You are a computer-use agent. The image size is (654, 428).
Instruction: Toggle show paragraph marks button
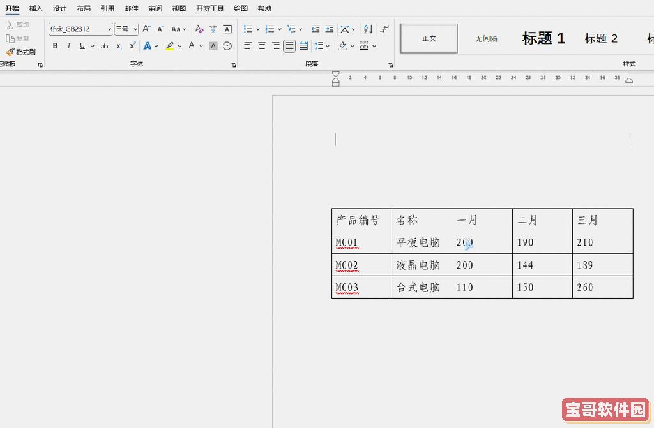click(384, 29)
